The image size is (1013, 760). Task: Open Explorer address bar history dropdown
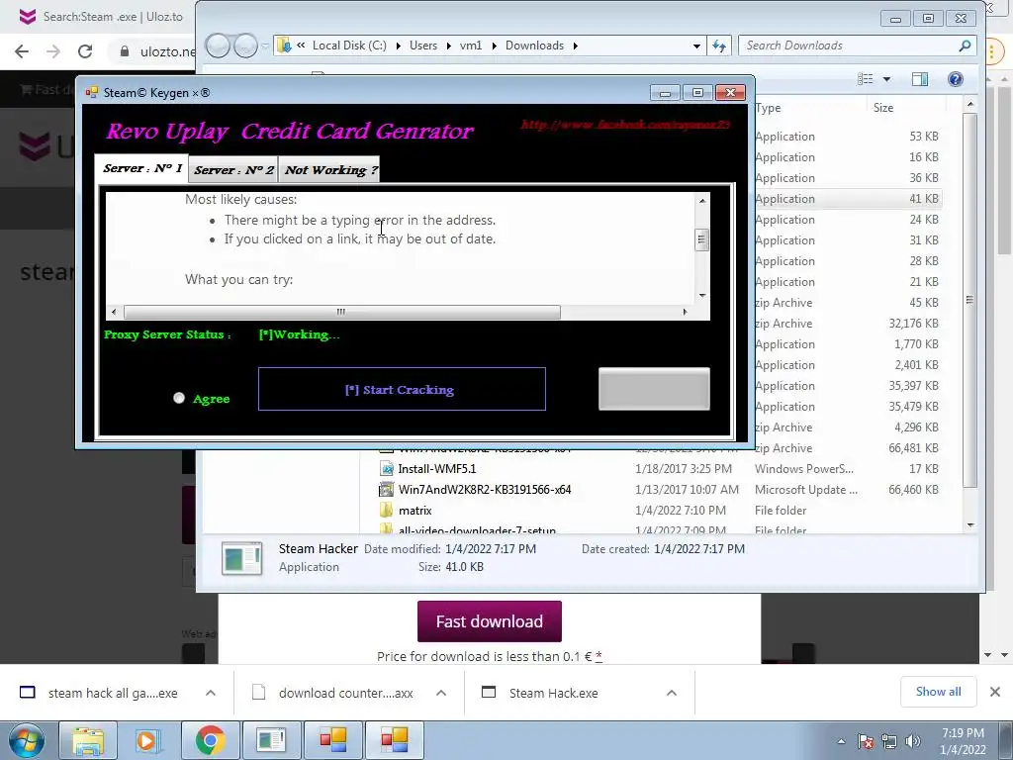point(696,46)
